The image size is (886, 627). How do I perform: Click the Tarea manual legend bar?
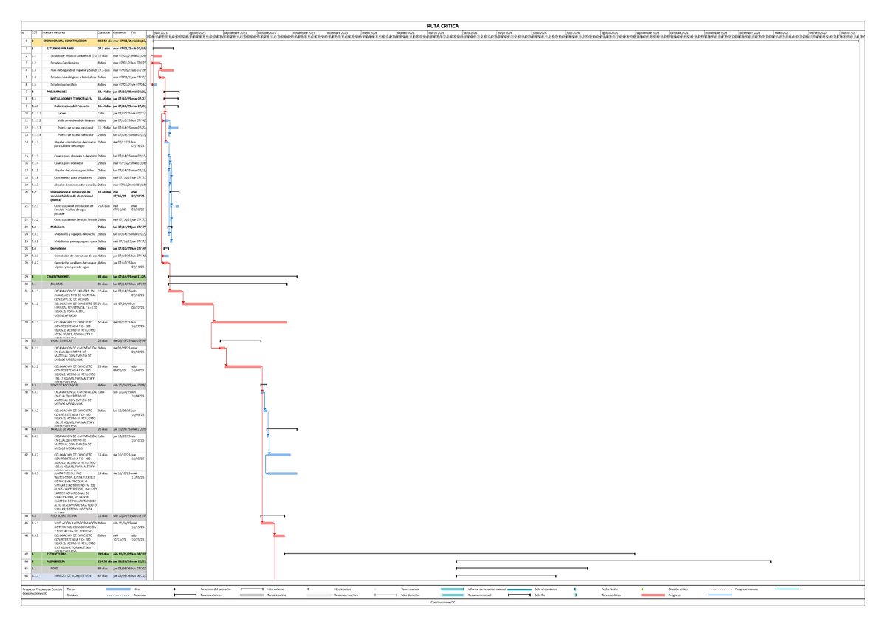(x=450, y=589)
